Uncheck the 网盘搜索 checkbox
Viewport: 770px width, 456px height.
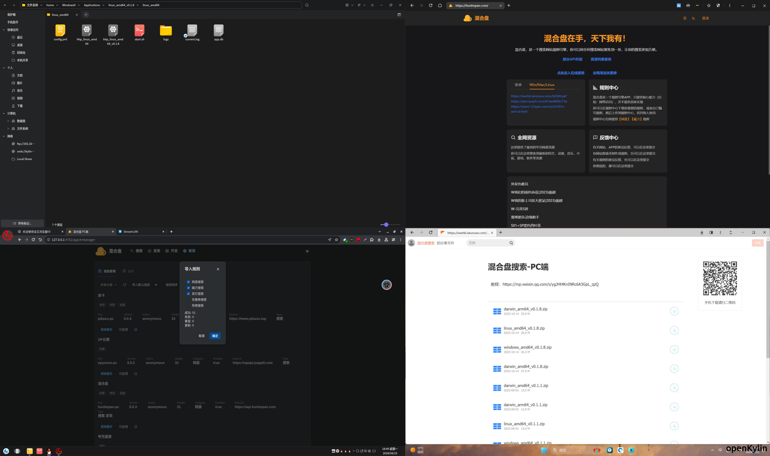tap(189, 282)
